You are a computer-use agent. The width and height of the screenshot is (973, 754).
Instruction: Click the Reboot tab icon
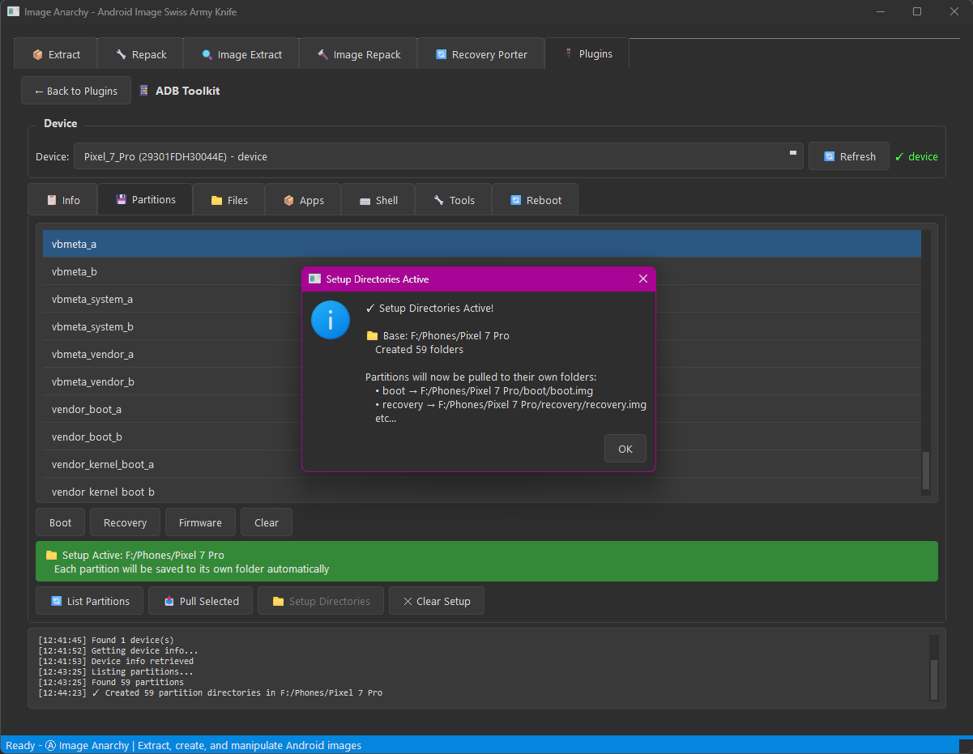pyautogui.click(x=517, y=199)
